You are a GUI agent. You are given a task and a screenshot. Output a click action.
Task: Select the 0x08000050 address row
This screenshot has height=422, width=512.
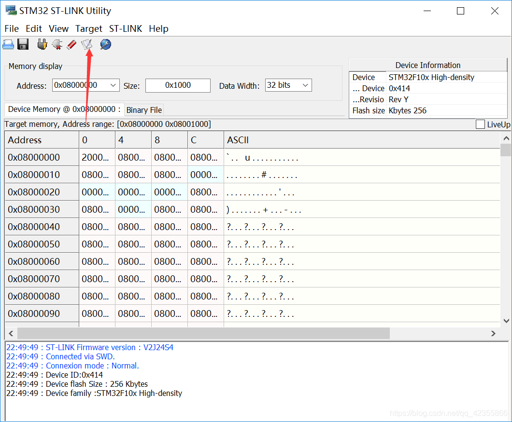click(42, 244)
